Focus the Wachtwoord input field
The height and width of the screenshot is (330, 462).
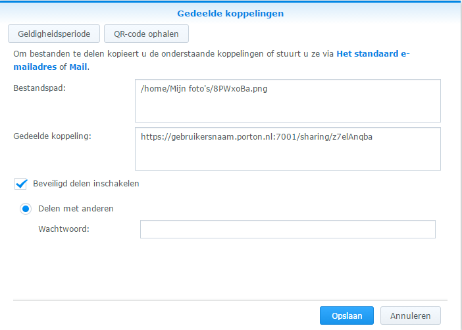pos(288,229)
